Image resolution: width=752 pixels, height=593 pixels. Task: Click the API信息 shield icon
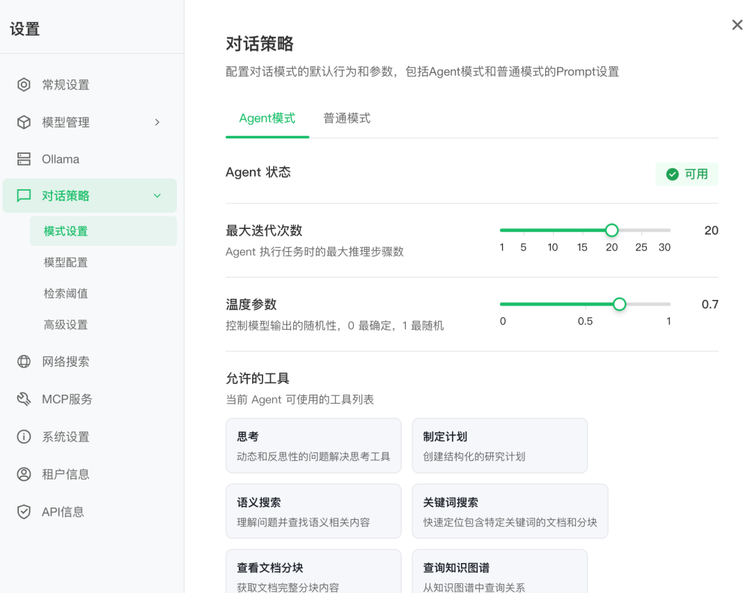(x=24, y=512)
